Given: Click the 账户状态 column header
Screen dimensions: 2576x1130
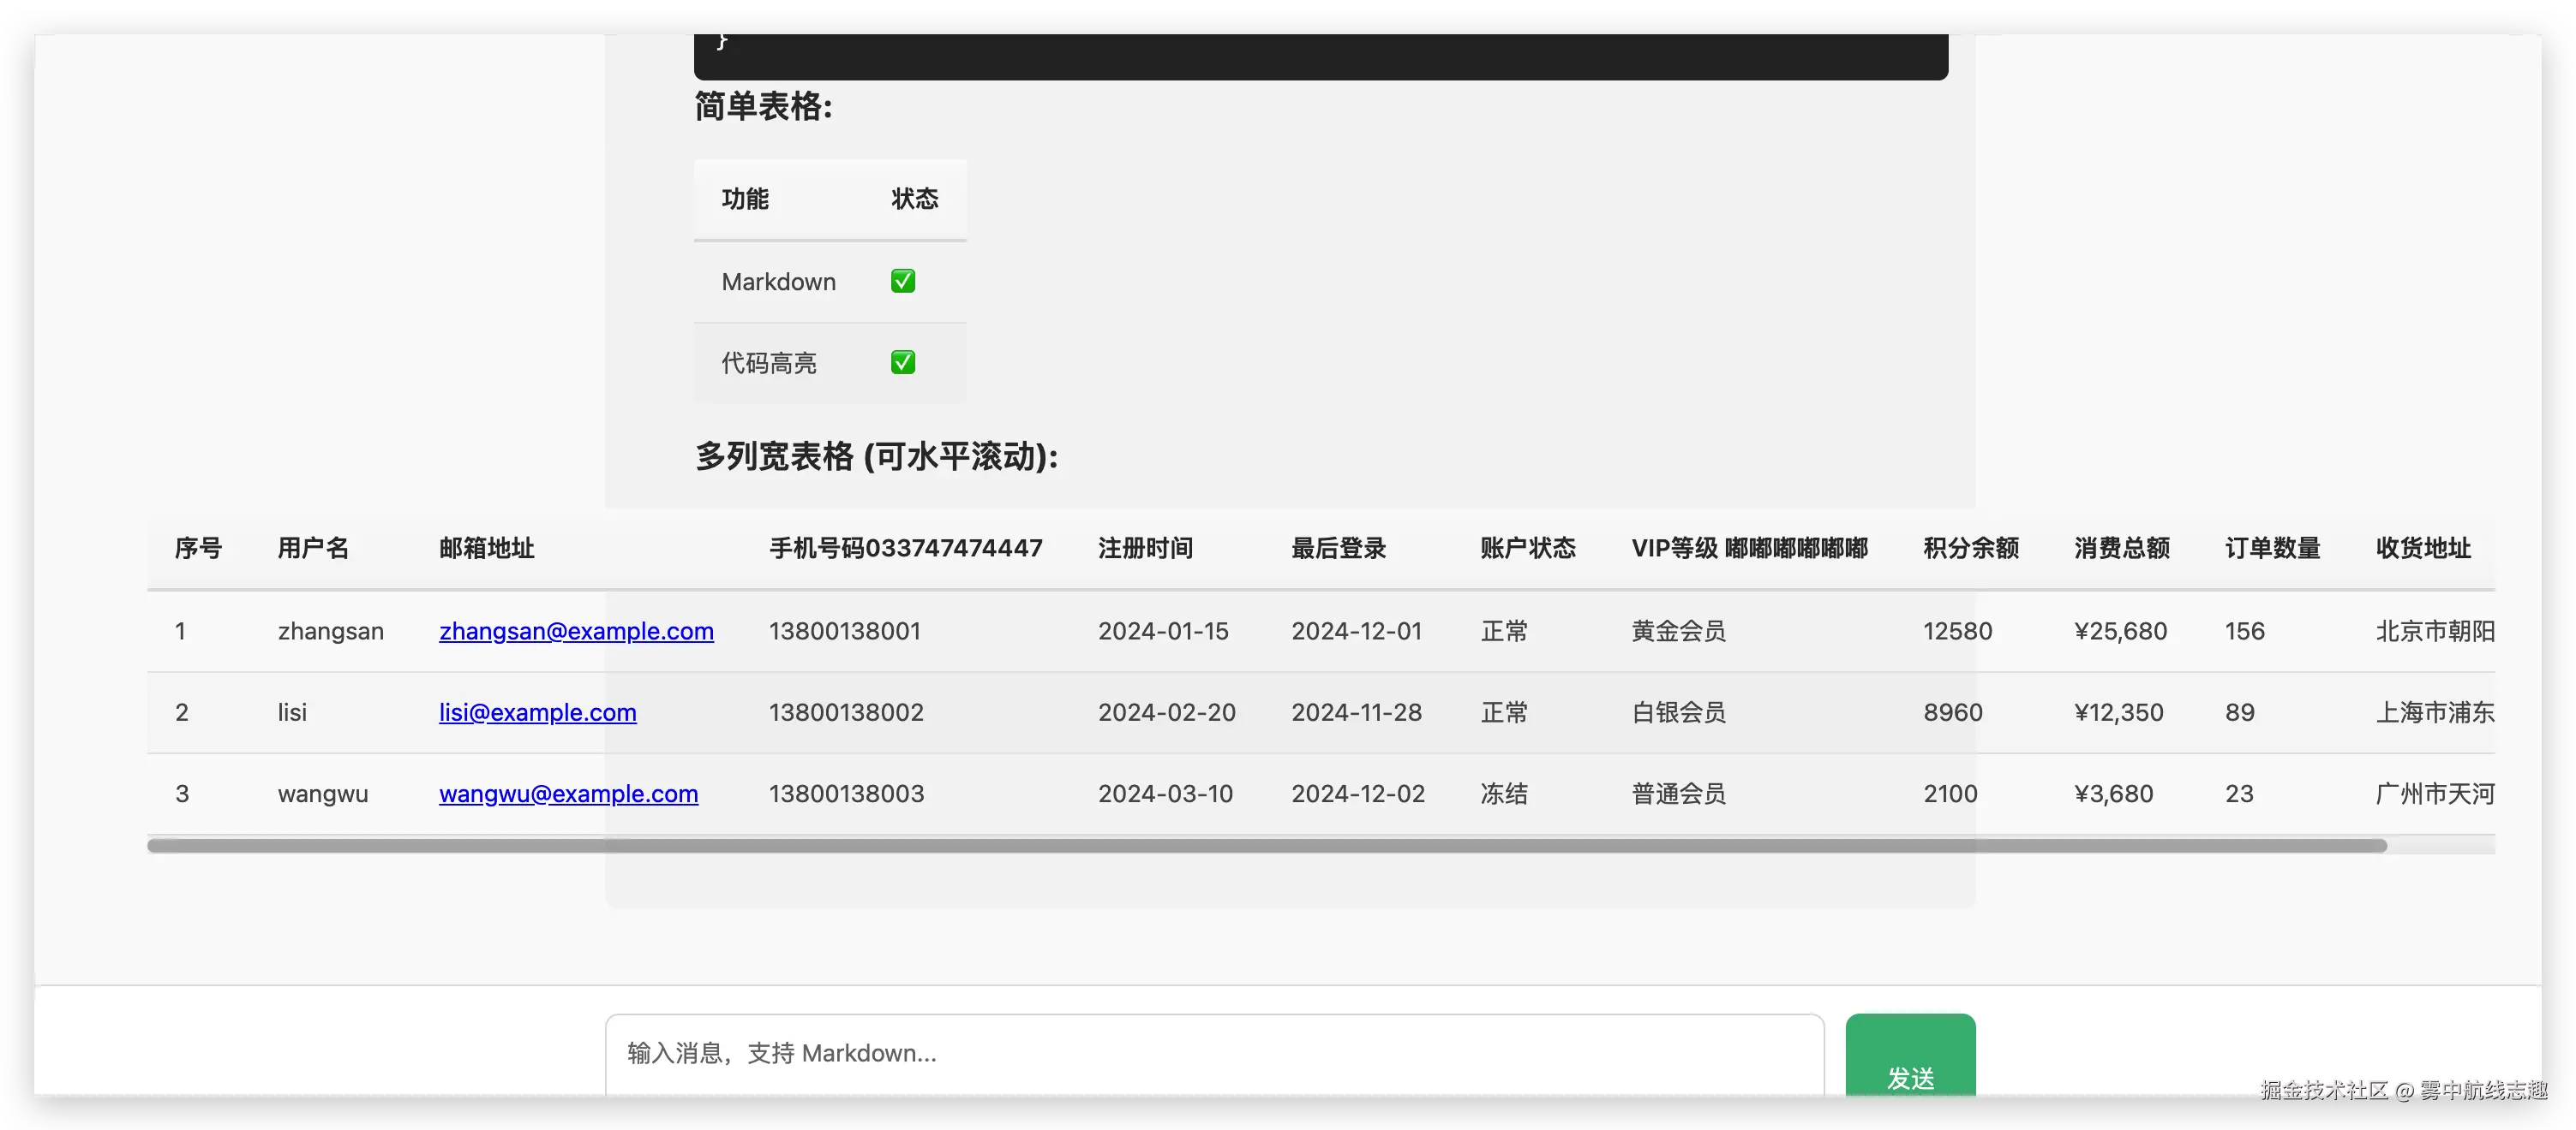Looking at the screenshot, I should click(1527, 549).
